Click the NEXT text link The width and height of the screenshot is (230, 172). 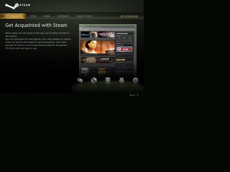point(132,95)
